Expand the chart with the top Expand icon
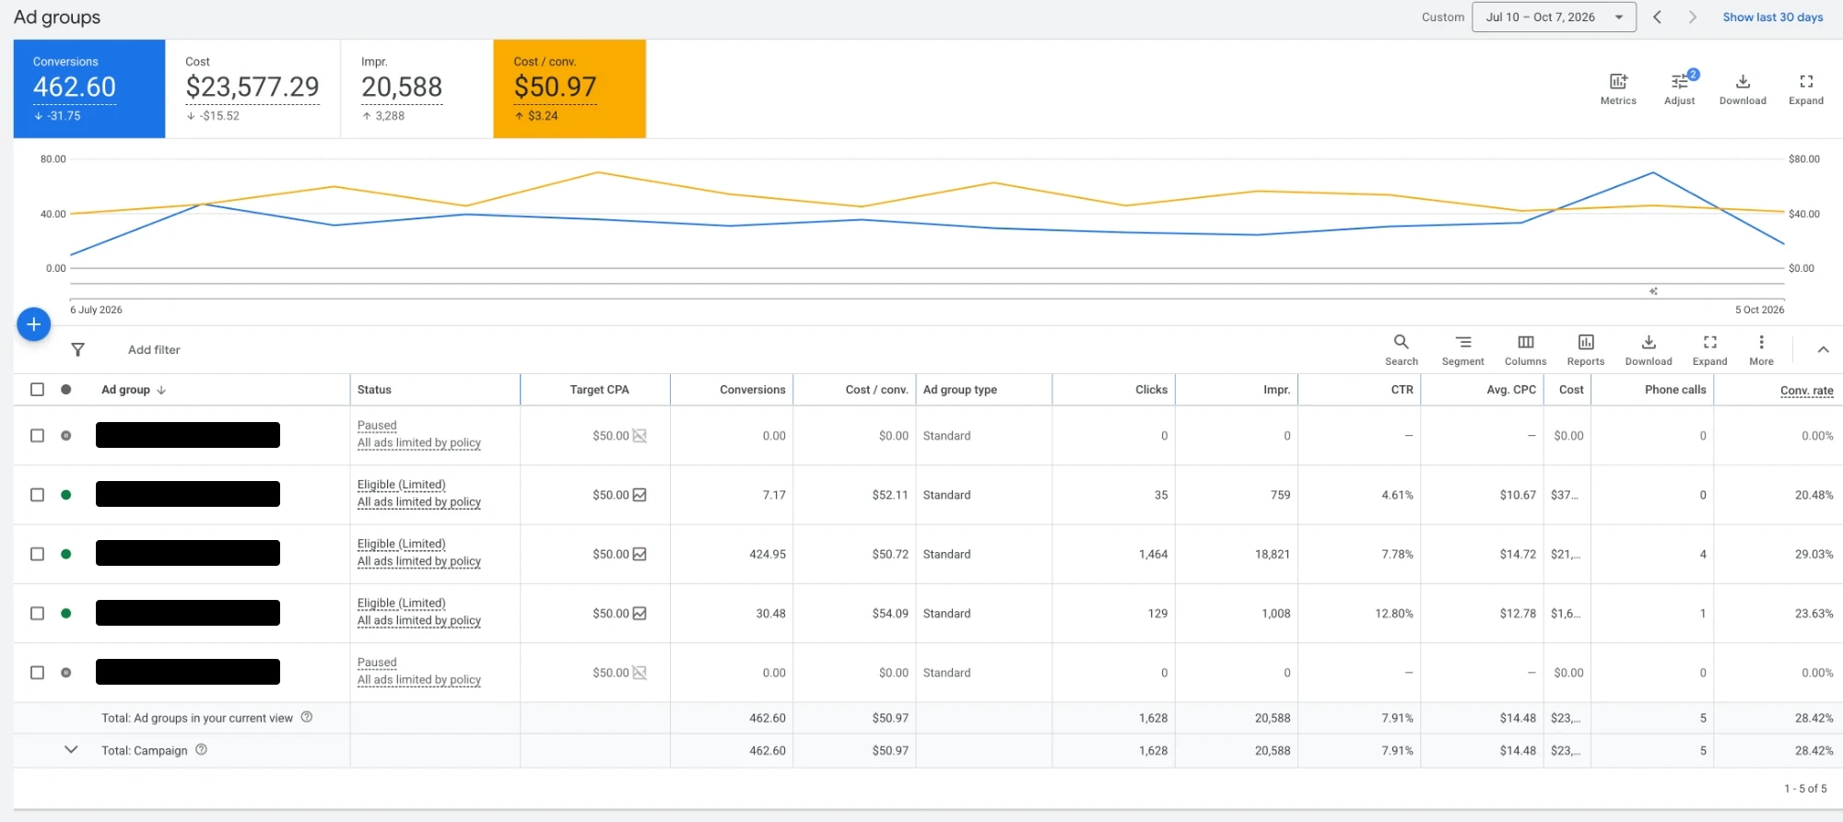The width and height of the screenshot is (1843, 822). [x=1806, y=82]
